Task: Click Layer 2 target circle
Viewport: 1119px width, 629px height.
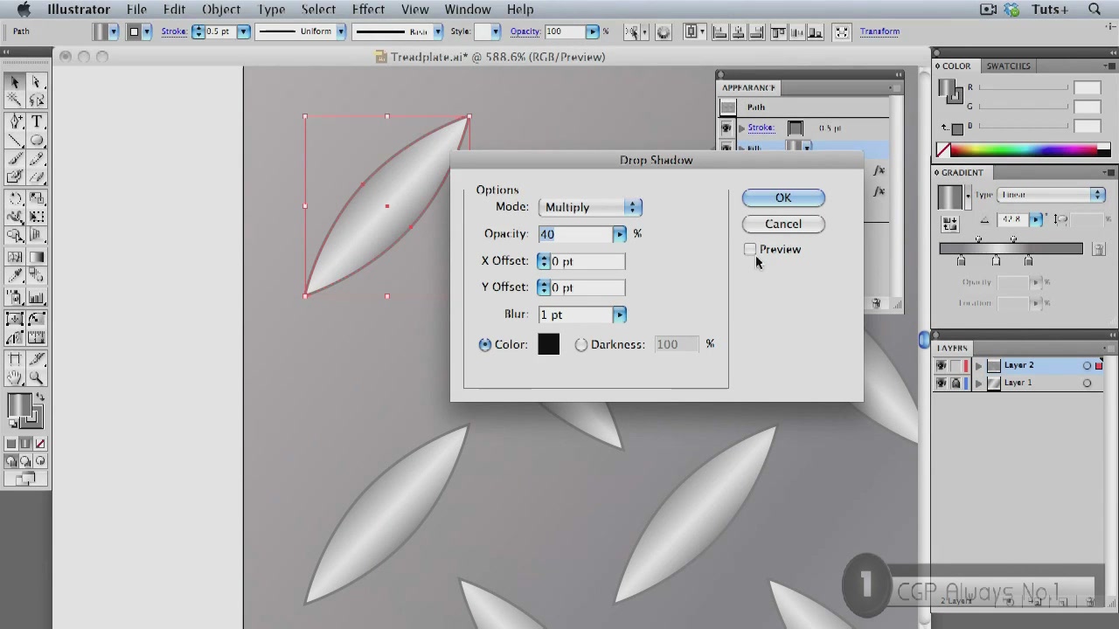Action: pyautogui.click(x=1087, y=366)
